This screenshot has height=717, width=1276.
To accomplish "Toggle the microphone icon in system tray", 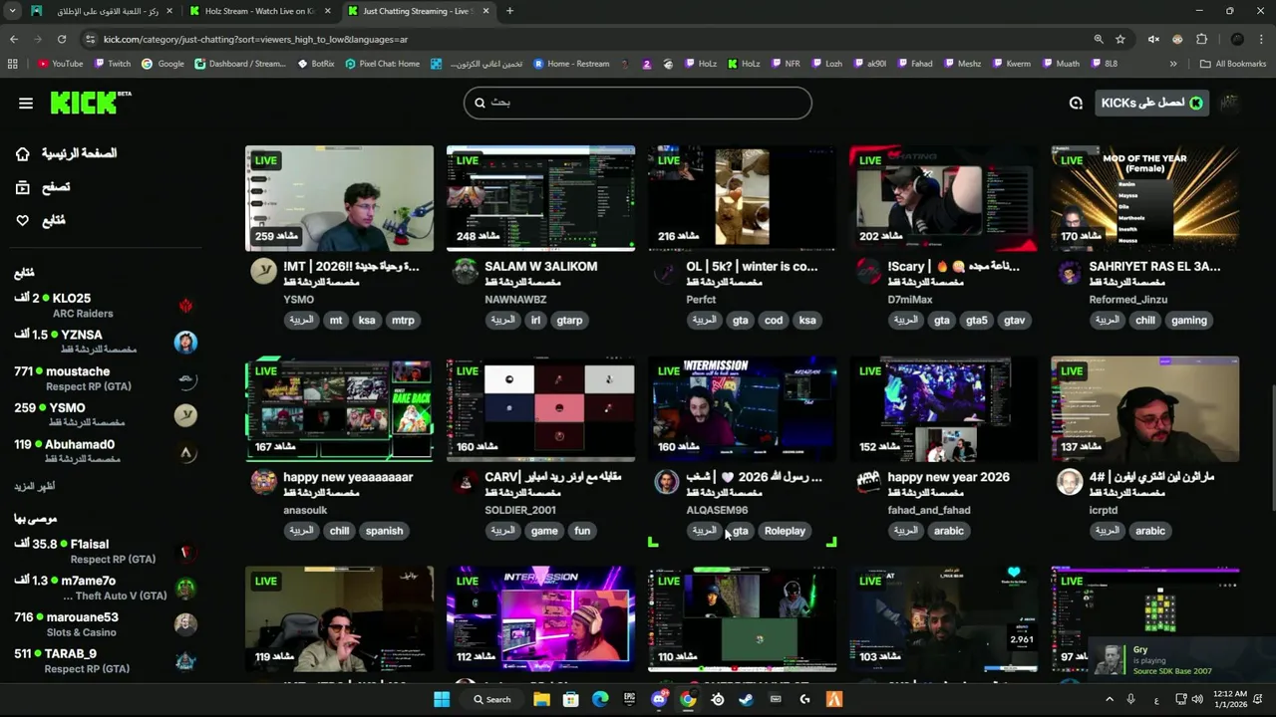I will (x=1130, y=699).
